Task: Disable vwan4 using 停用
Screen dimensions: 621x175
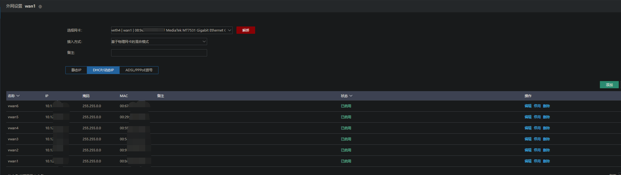Action: click(x=537, y=128)
